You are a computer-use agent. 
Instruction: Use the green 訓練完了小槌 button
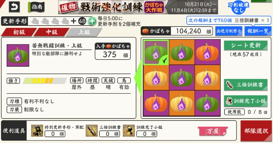[246, 101]
